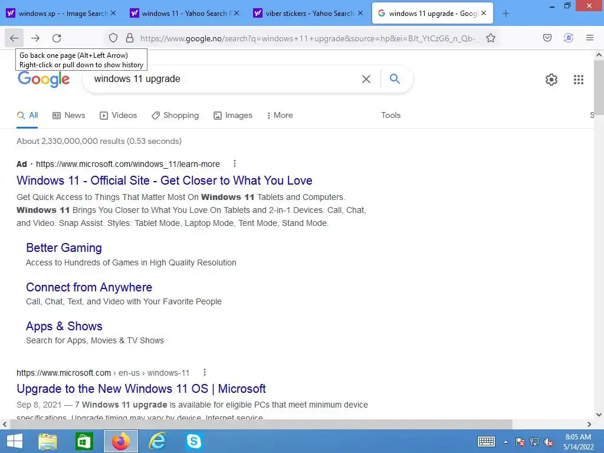Clear the Google search box
Screen dimensions: 604x453
point(366,79)
